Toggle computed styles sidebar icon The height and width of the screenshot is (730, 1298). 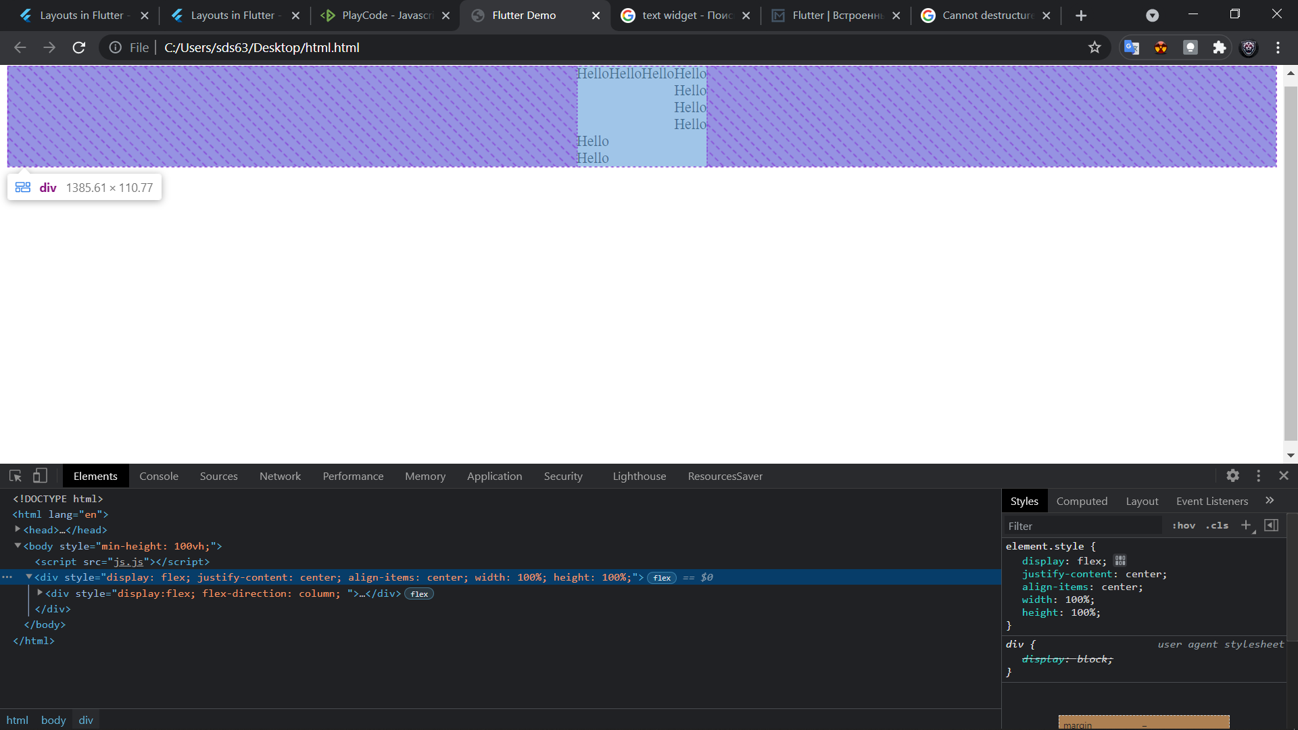(x=1271, y=525)
